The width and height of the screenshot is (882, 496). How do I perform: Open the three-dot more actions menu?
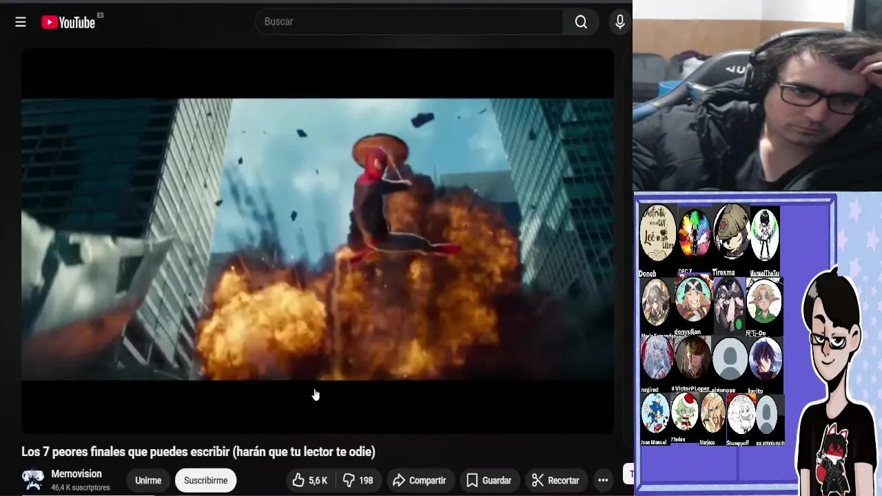(x=603, y=480)
